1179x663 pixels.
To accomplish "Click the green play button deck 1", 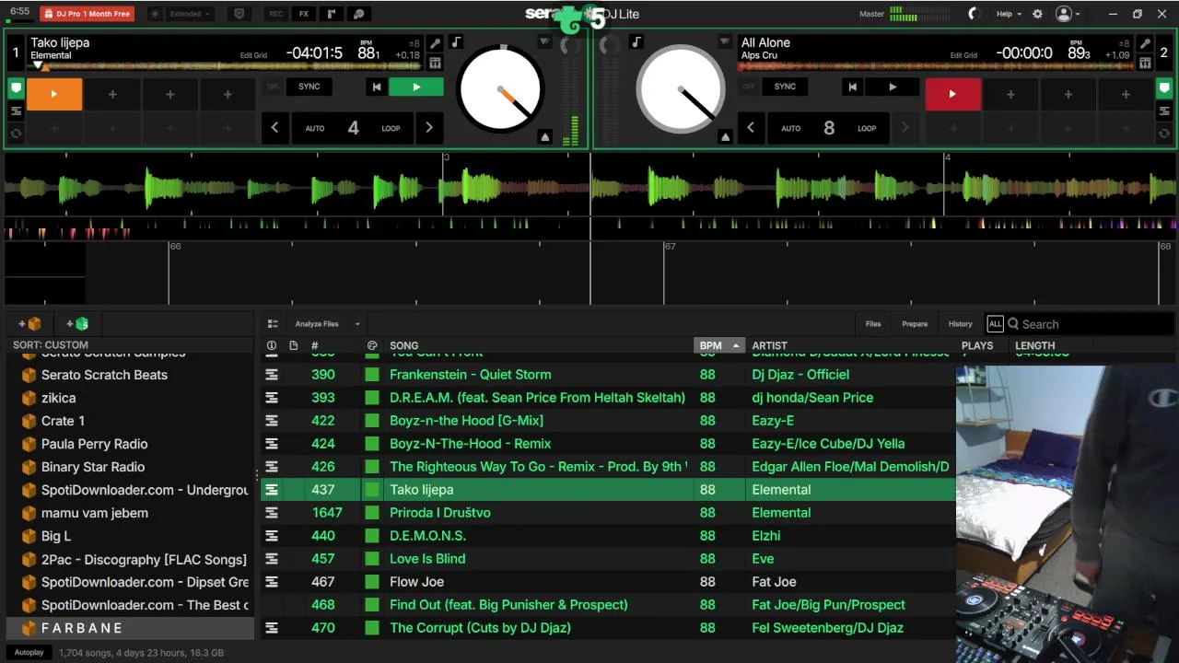I will 416,87.
